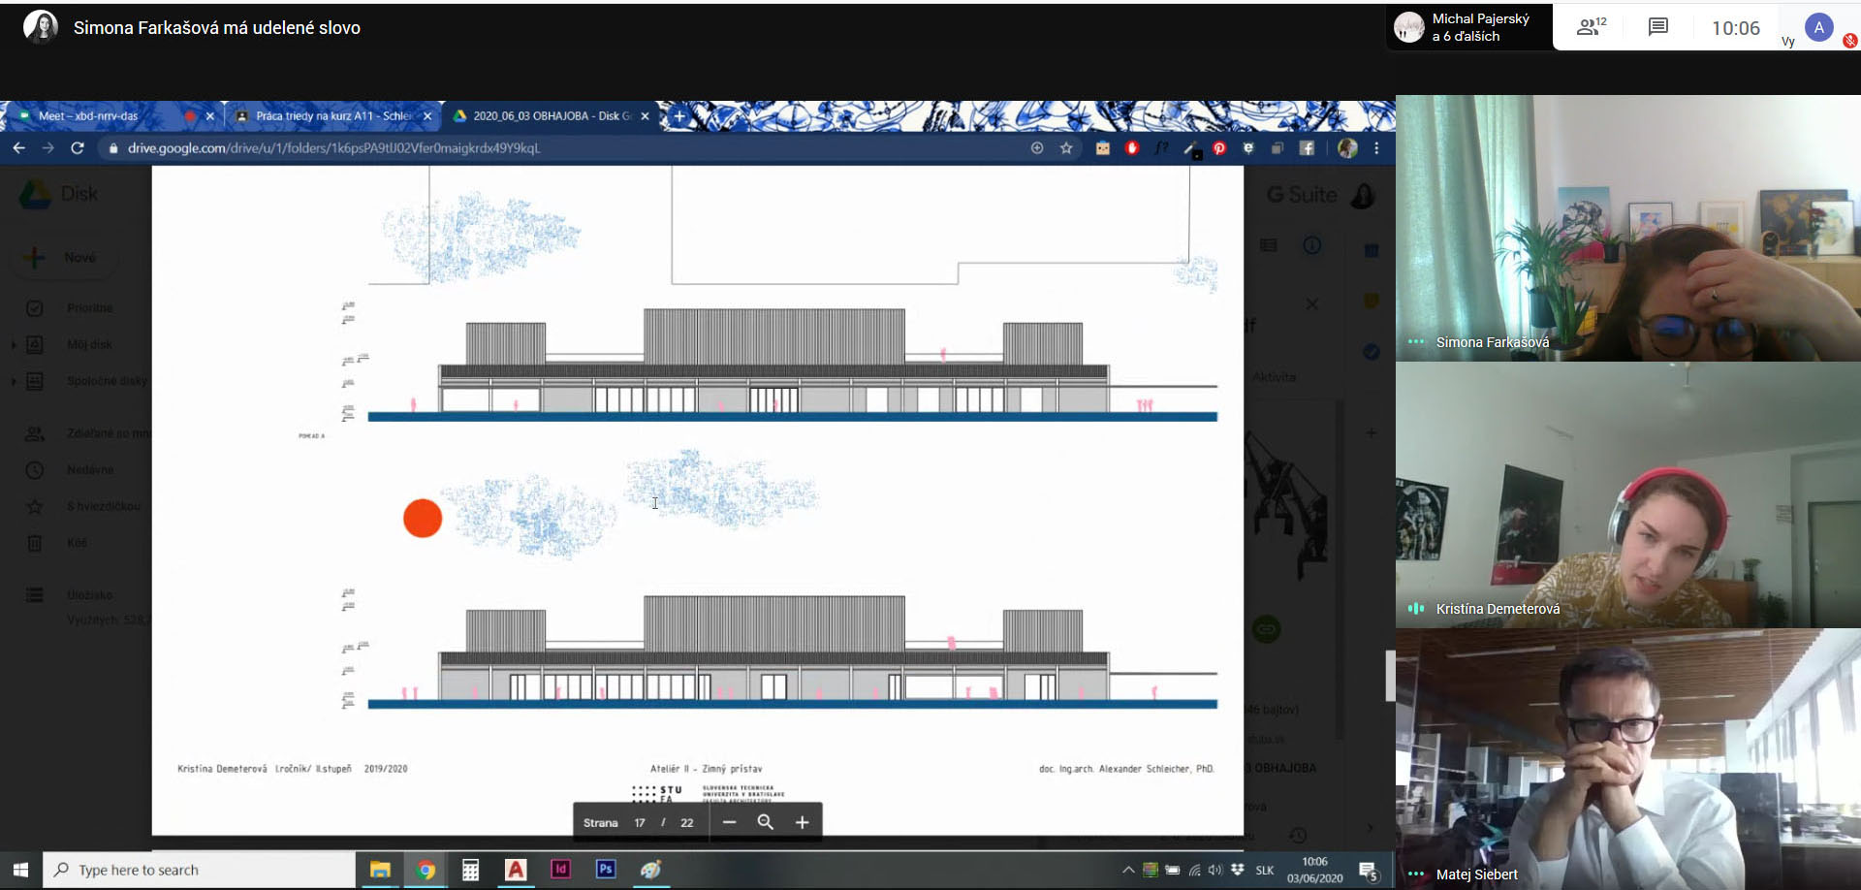Viewport: 1861px width, 890px height.
Task: Show hidden system tray icons
Action: coord(1128,870)
